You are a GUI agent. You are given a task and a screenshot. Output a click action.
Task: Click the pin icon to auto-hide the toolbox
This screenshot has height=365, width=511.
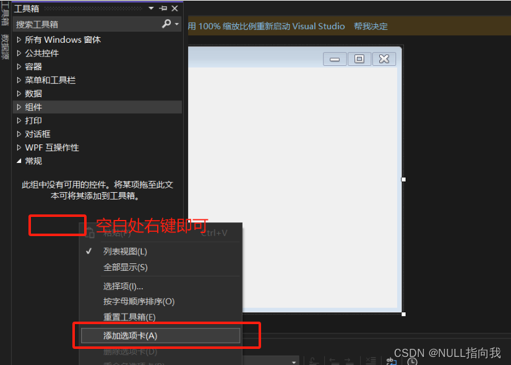[x=164, y=9]
